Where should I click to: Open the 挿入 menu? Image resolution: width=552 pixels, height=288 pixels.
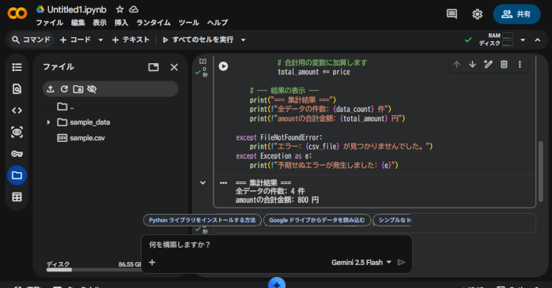(121, 23)
